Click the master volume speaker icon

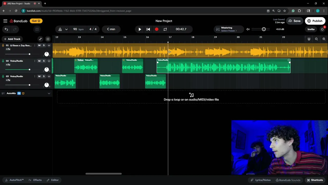(248, 29)
